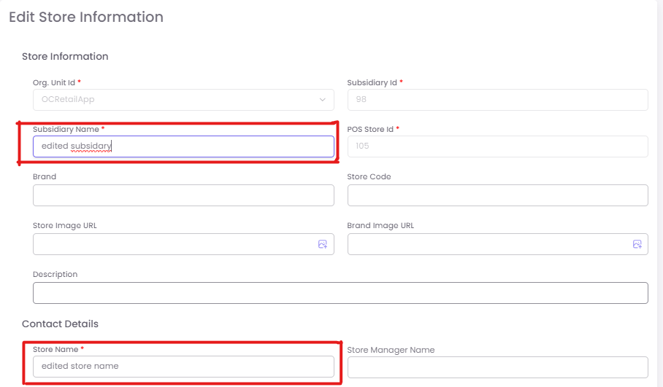Click the Edit Store Information page title

click(86, 17)
